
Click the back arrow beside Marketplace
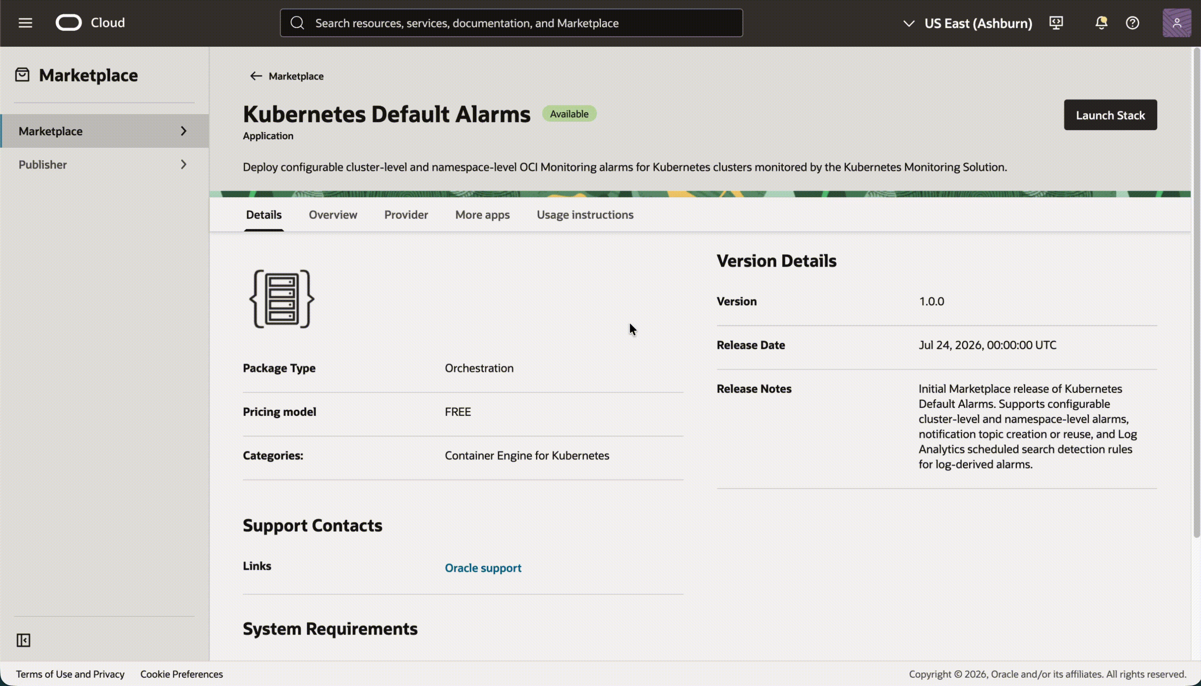coord(255,76)
